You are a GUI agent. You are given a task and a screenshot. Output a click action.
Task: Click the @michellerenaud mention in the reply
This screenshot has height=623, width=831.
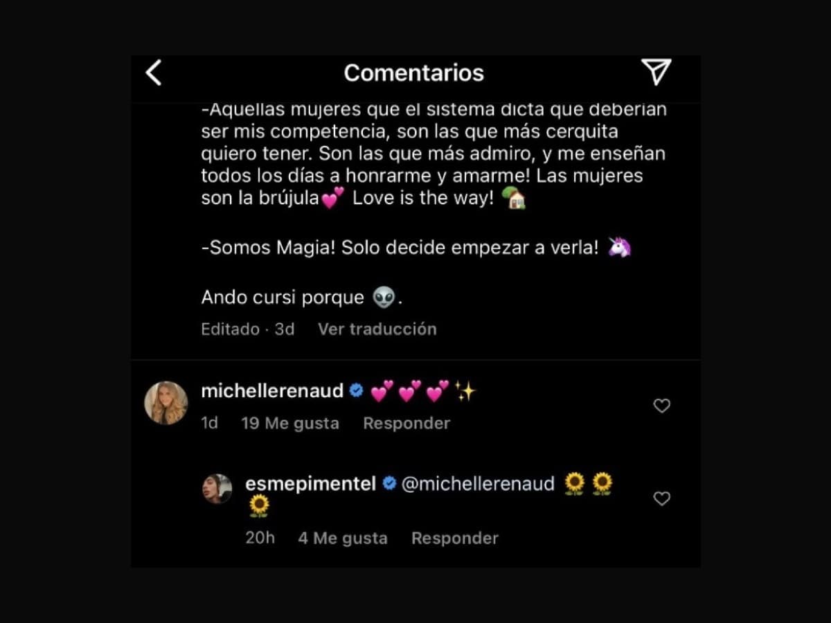tap(478, 484)
